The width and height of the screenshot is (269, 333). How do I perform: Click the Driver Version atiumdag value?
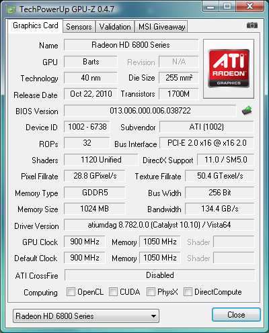click(159, 225)
